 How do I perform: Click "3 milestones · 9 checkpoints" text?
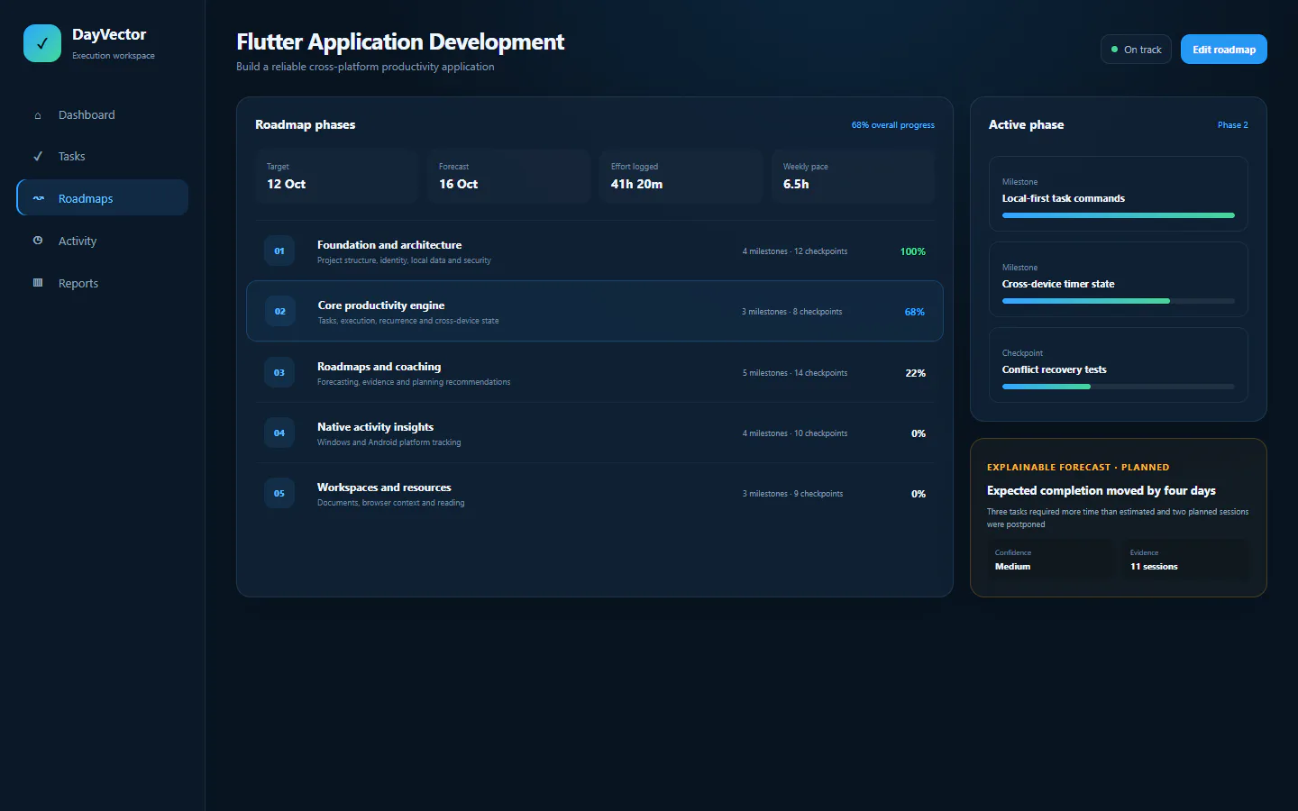(x=793, y=494)
